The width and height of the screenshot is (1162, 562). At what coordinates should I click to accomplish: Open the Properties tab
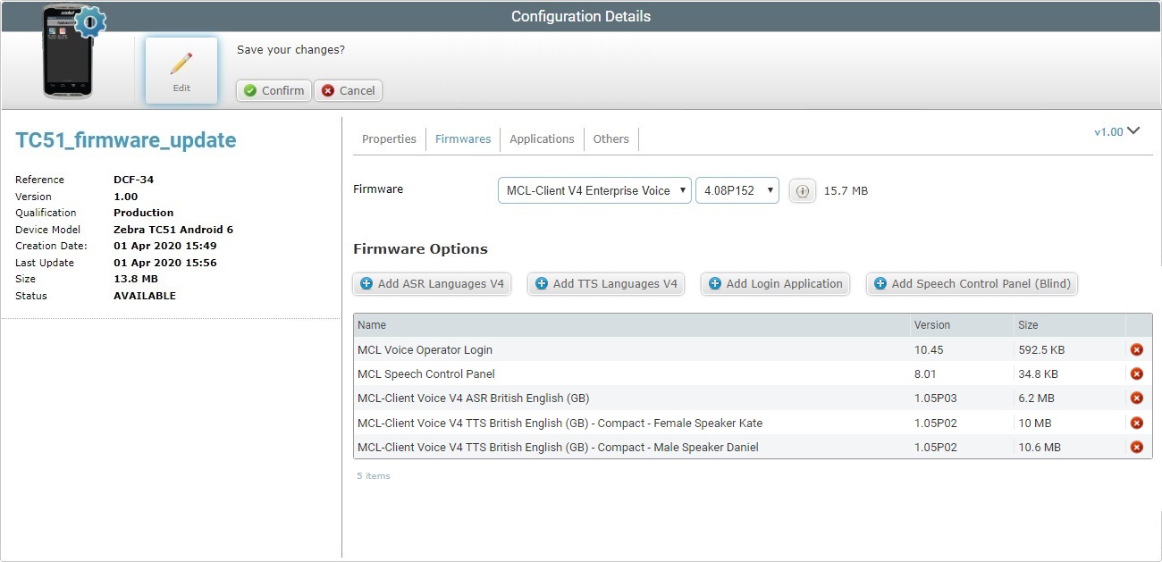point(389,138)
